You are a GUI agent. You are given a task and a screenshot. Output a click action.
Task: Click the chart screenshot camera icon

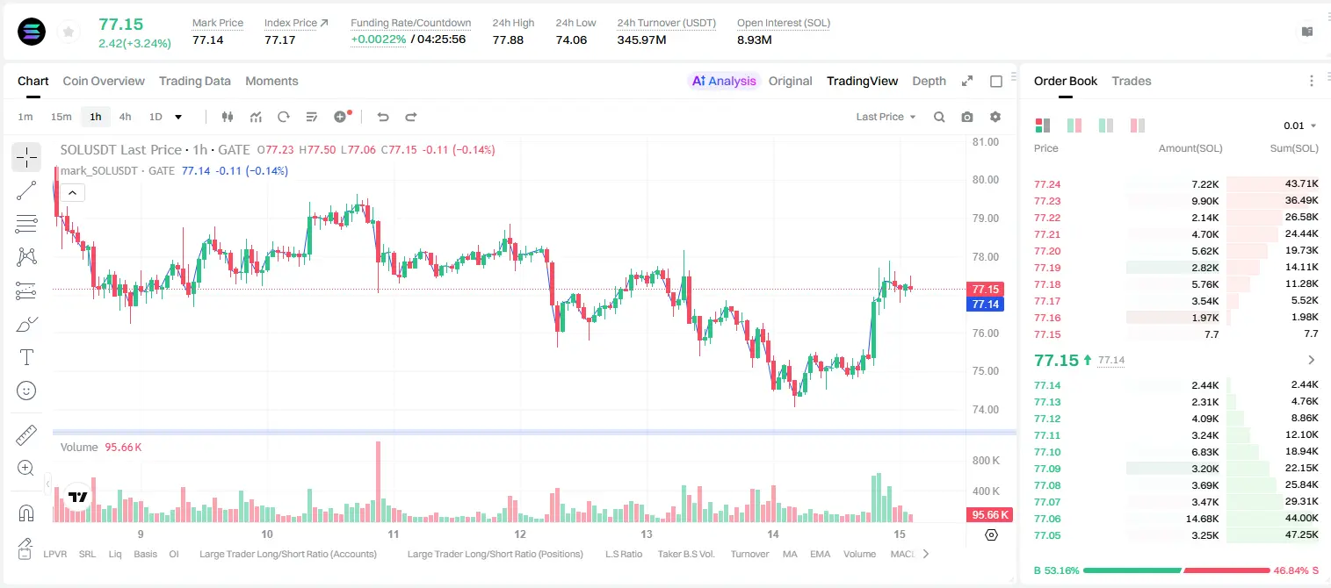tap(967, 117)
